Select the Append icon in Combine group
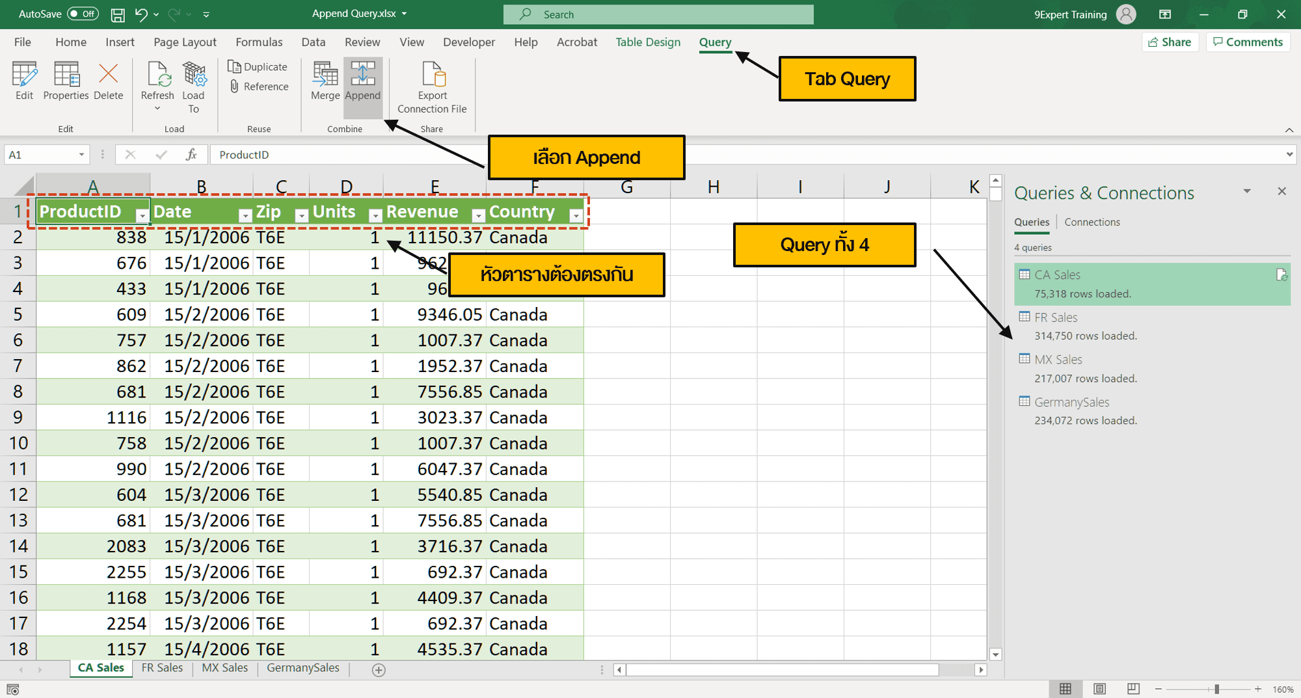 pyautogui.click(x=362, y=81)
